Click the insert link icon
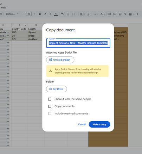This screenshot has width=142, height=154. point(110,14)
